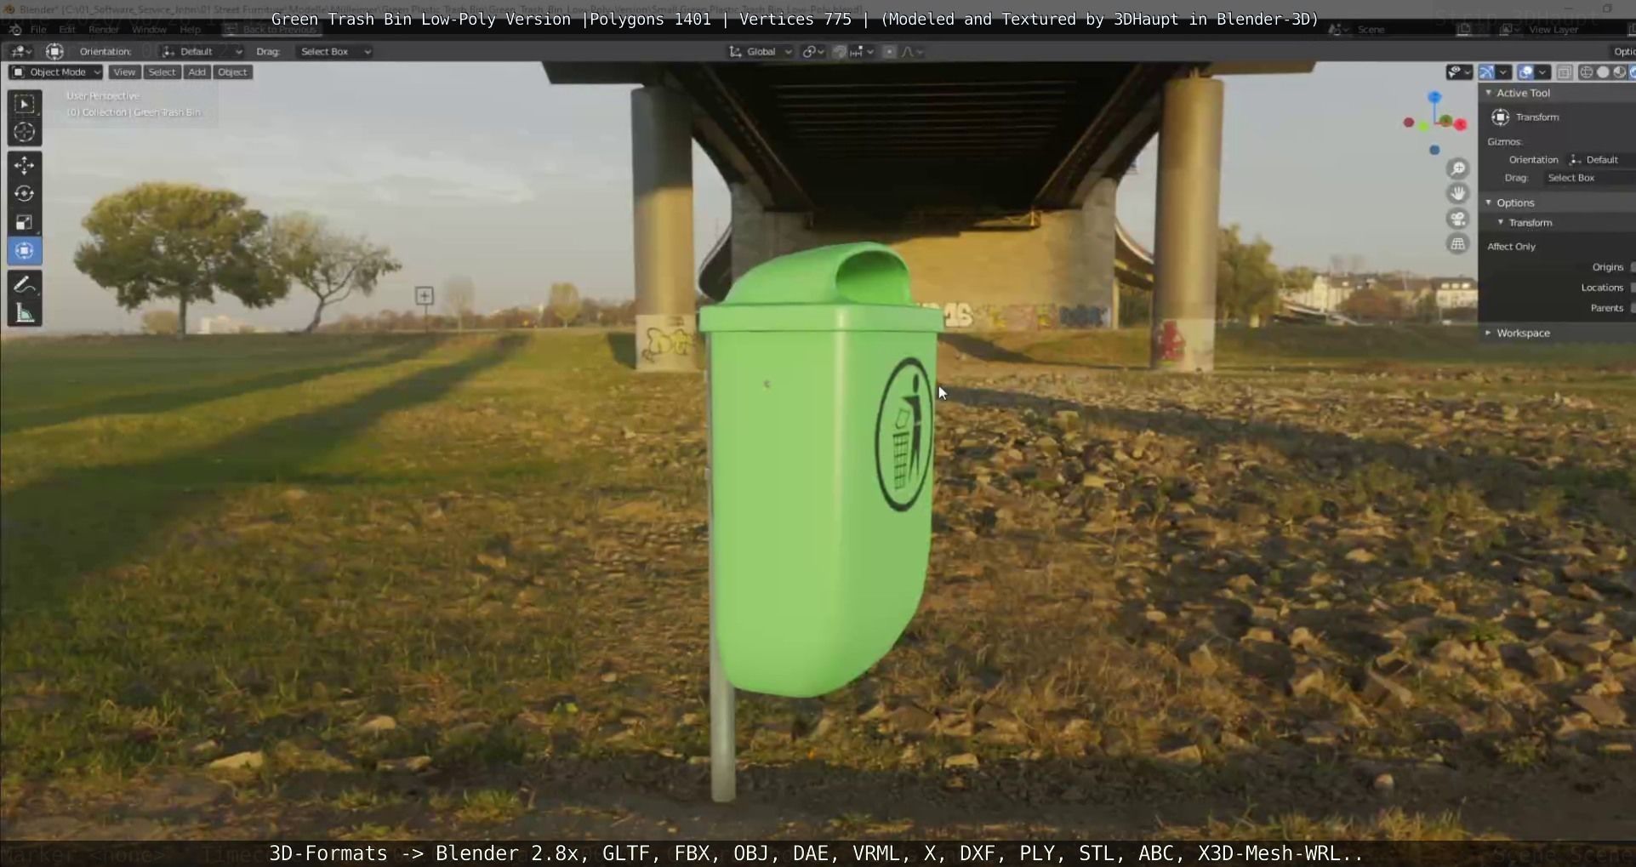Screen dimensions: 1636x867
Task: Open the viewport View menu
Action: pos(124,72)
